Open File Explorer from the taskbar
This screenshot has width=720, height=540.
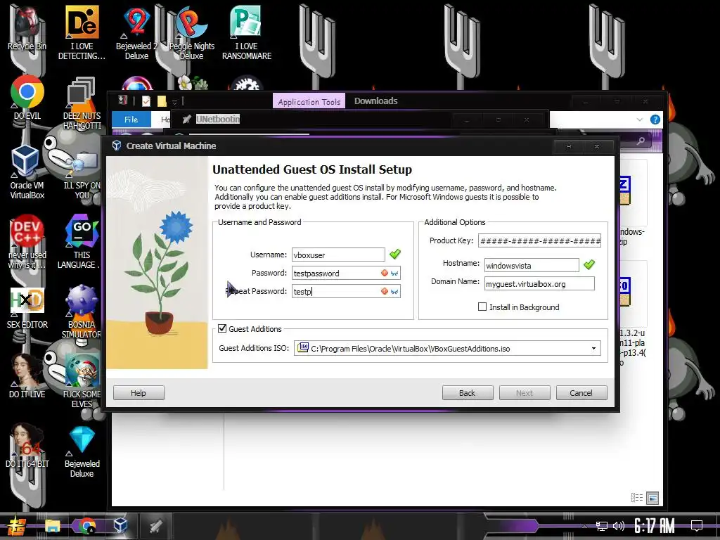coord(52,526)
